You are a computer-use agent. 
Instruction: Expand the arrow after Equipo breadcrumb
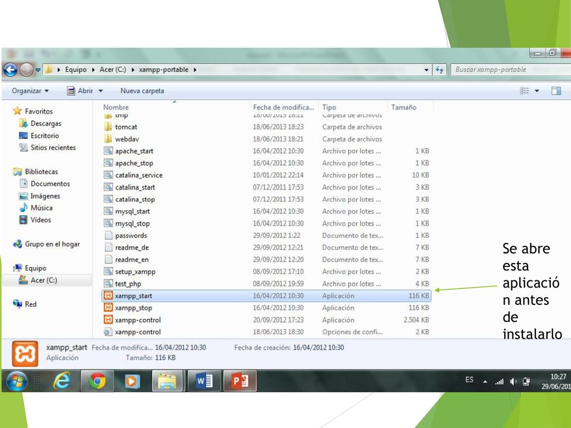(93, 70)
